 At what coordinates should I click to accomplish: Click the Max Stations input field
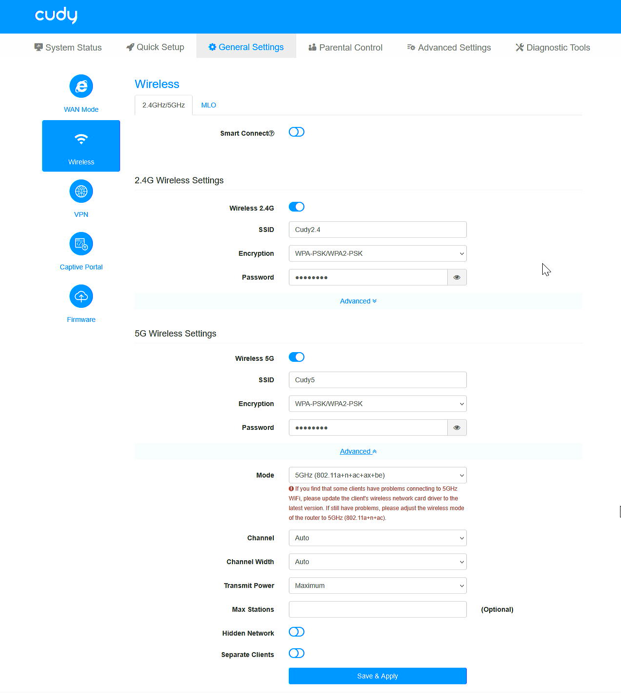tap(378, 610)
